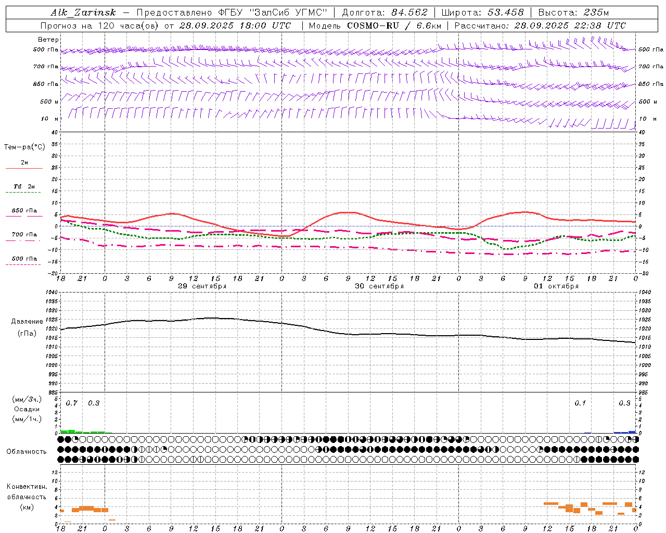This screenshot has width=666, height=533.
Task: Click the longitude value 'Долгота: 84.562'
Action: click(385, 13)
